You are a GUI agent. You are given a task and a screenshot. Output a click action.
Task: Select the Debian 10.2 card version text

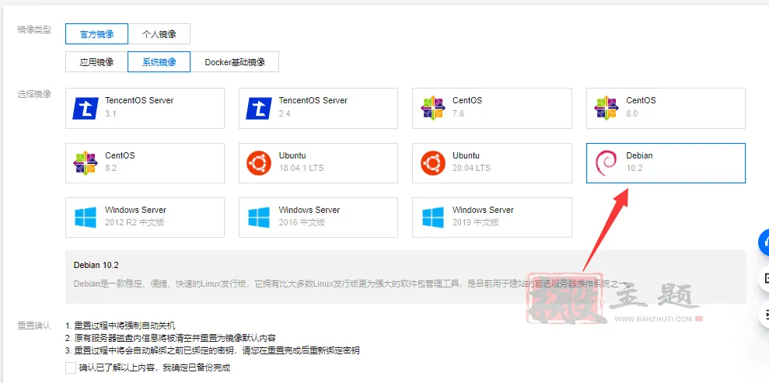(x=634, y=168)
